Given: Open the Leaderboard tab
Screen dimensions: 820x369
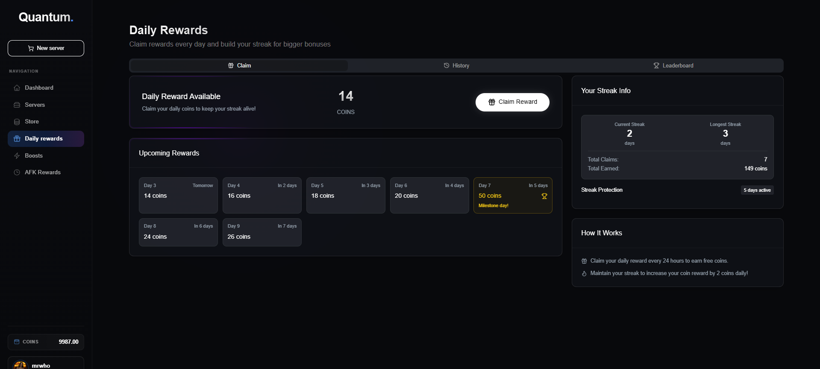Looking at the screenshot, I should pos(673,66).
